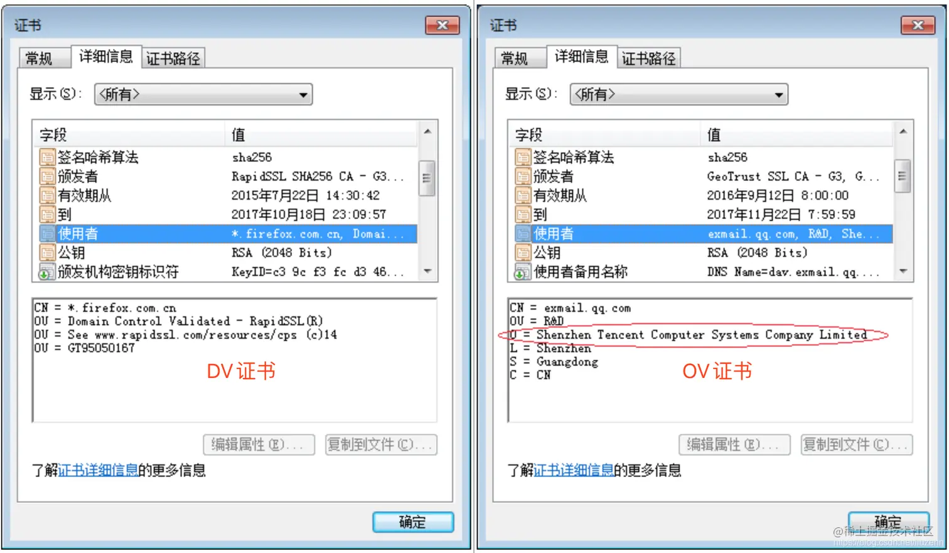Screen dimensions: 949x553
Task: Select 使用者备用名称 extension icon in right dialog
Action: [x=523, y=272]
